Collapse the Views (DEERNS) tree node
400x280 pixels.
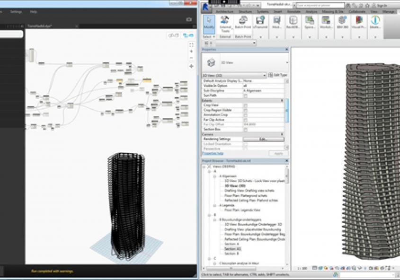(x=204, y=166)
